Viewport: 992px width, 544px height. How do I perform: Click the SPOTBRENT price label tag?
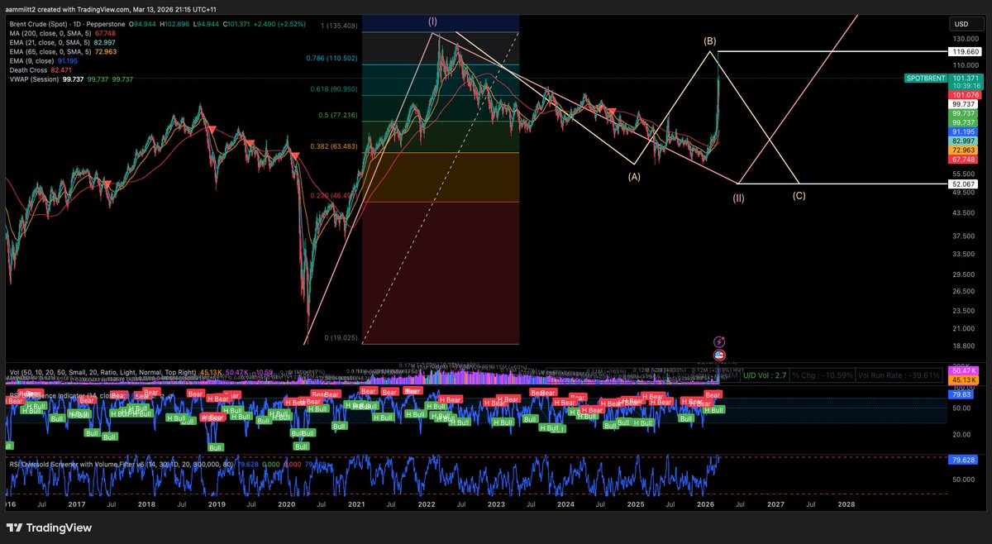[x=926, y=77]
